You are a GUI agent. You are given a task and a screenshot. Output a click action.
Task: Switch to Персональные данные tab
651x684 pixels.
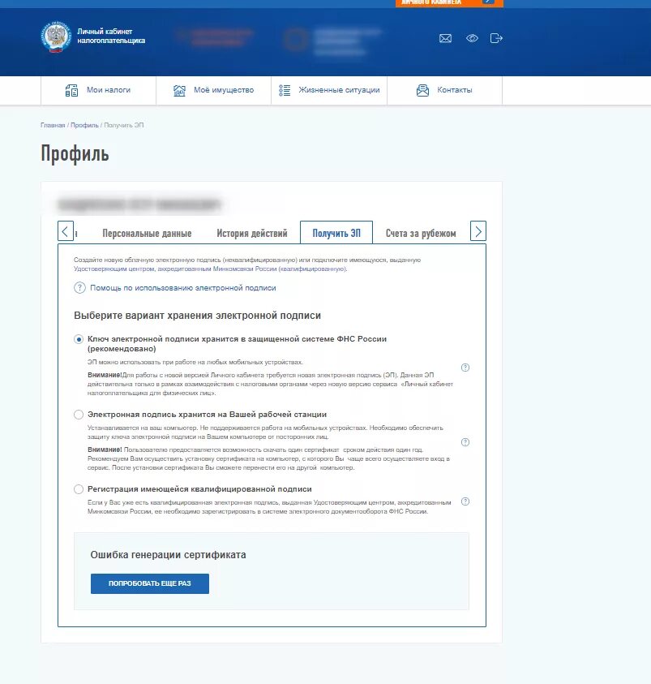[x=147, y=234]
